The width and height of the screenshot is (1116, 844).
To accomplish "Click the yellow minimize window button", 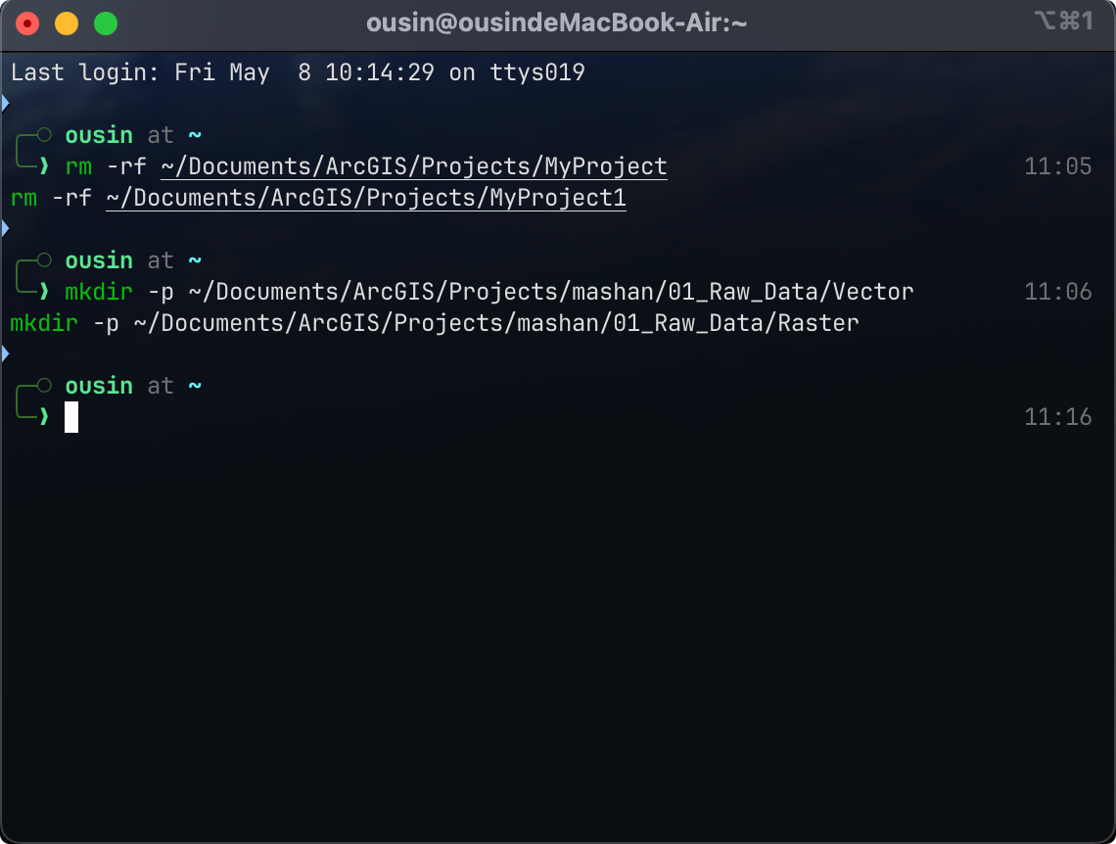I will pyautogui.click(x=67, y=23).
